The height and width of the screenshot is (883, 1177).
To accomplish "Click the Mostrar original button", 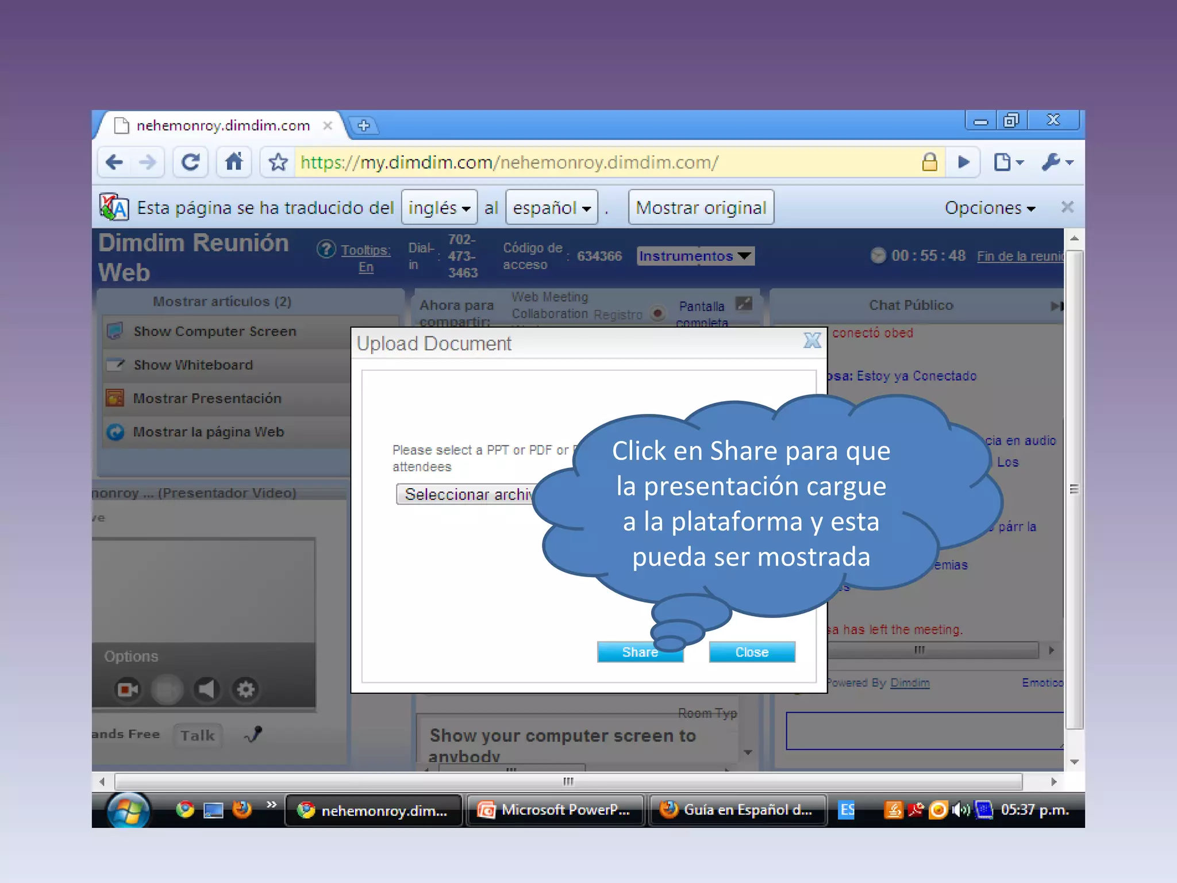I will 701,207.
